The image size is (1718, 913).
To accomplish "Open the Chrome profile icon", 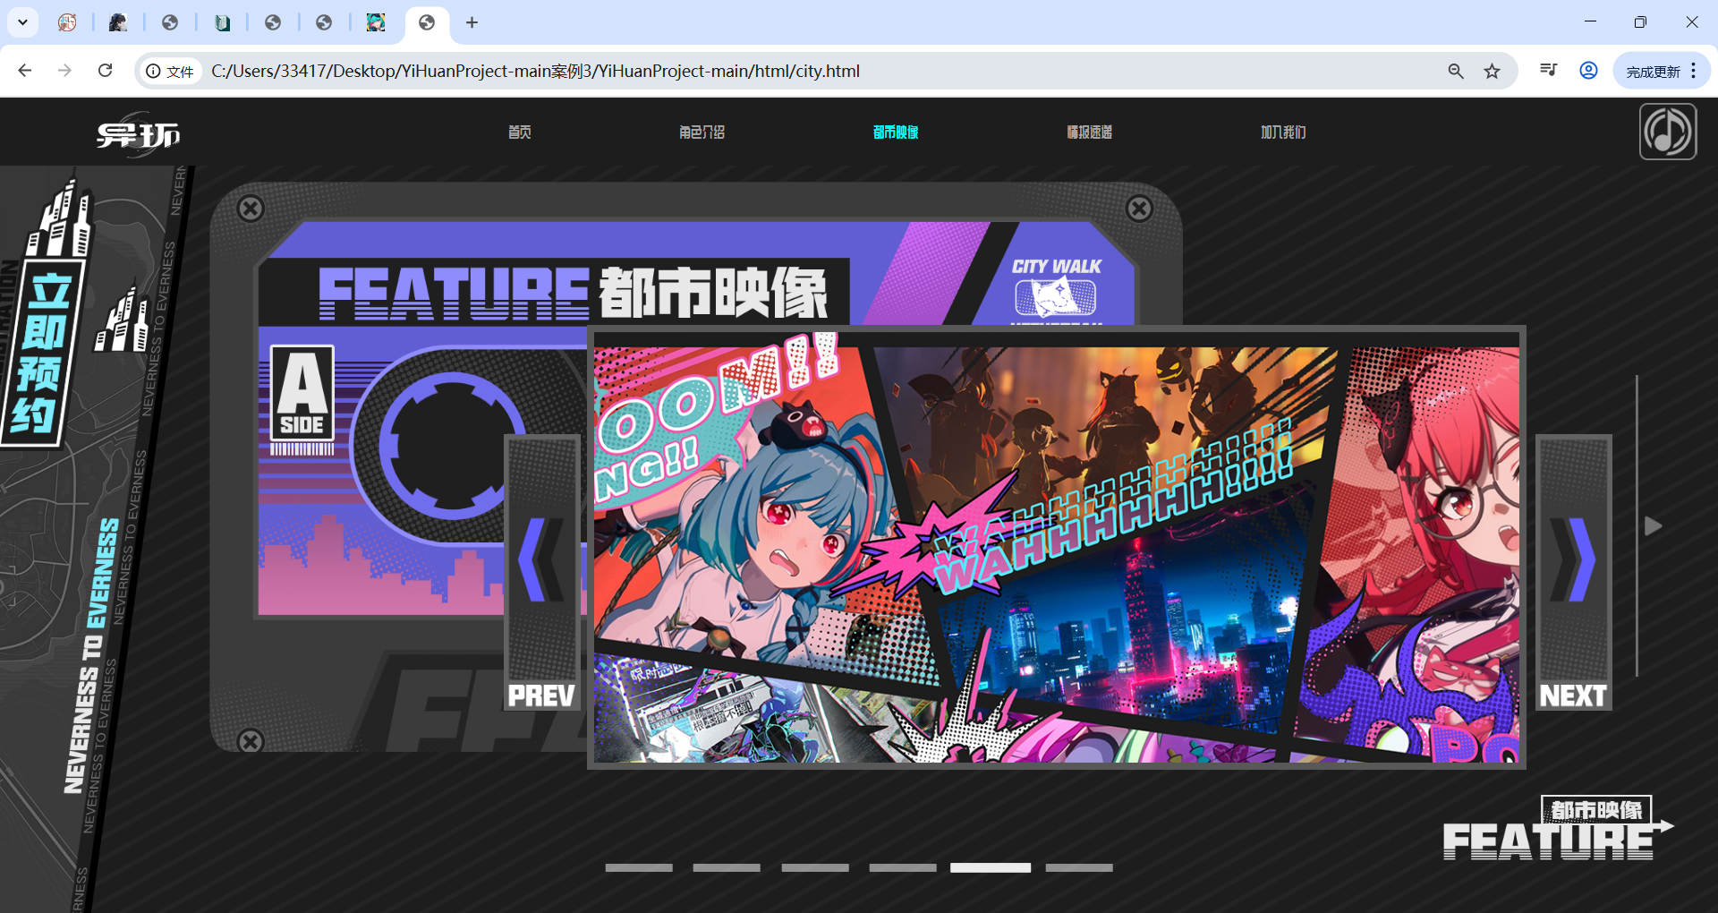I will pos(1588,70).
